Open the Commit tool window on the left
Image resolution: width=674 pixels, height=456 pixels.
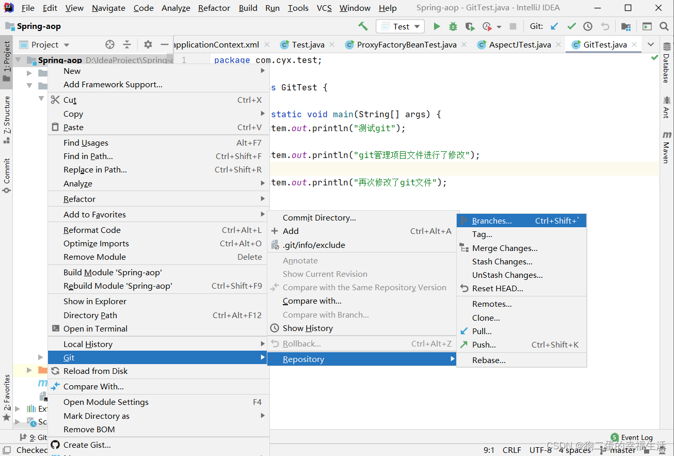point(6,176)
